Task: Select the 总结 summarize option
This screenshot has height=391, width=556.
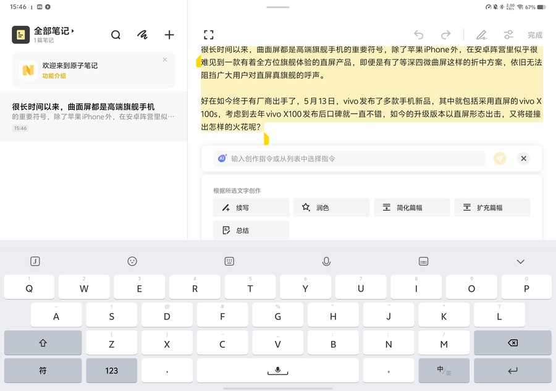Action: [251, 230]
